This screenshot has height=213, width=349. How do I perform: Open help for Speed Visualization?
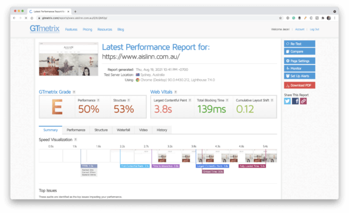pyautogui.click(x=76, y=140)
